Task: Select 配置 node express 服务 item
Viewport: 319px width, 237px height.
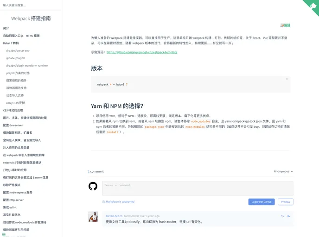Action: [18, 193]
